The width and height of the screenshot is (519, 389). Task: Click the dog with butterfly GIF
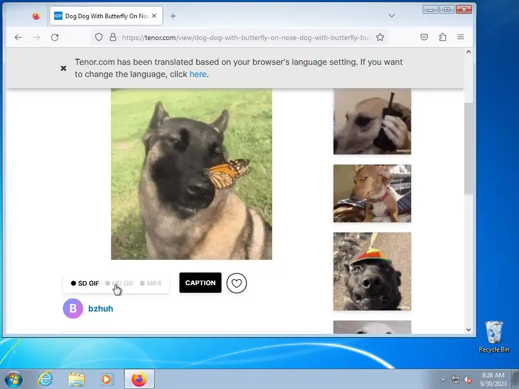(191, 174)
